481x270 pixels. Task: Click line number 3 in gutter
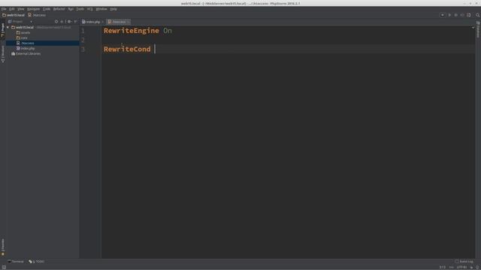(x=83, y=49)
